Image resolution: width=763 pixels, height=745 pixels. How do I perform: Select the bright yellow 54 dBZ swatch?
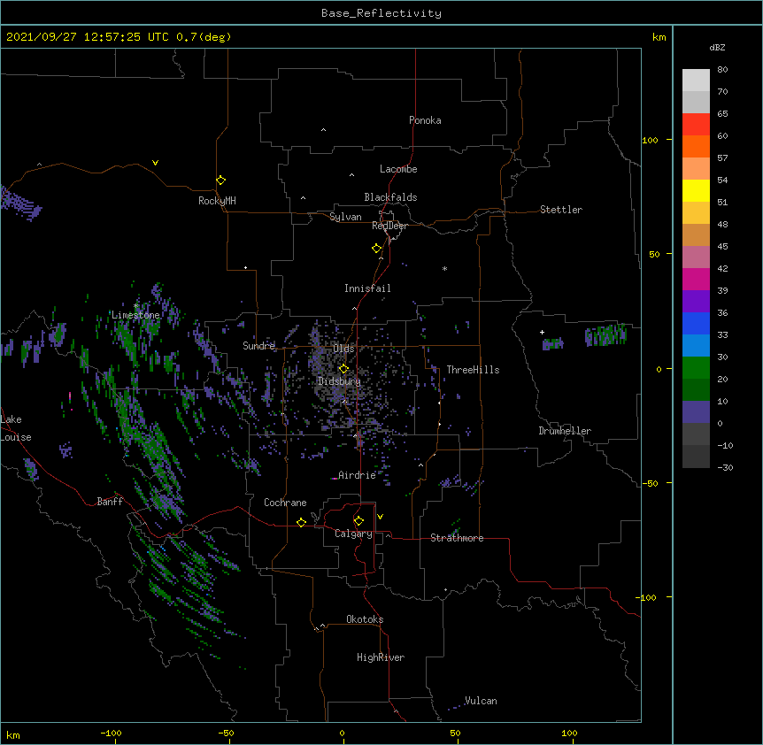click(696, 190)
